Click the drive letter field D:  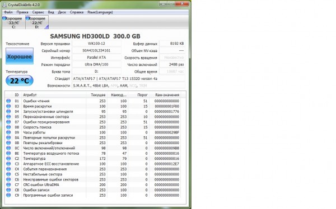click(96, 72)
